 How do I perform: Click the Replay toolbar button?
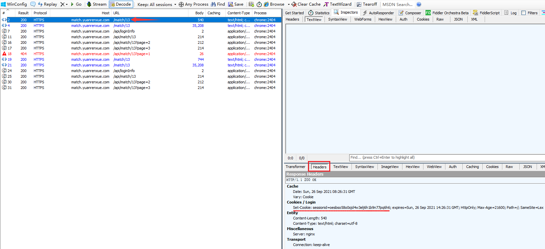pos(47,4)
